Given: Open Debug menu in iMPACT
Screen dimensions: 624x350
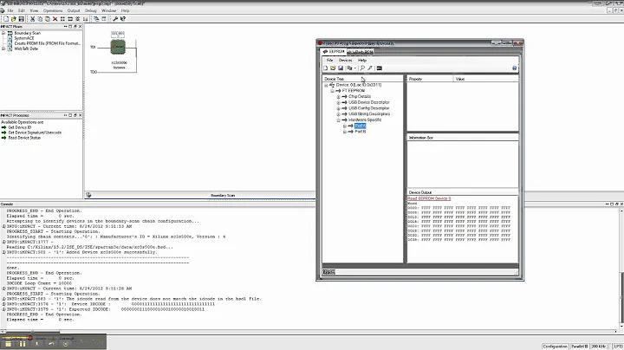Looking at the screenshot, I should click(91, 10).
